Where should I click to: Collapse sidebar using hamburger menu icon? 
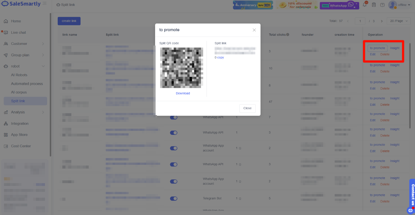pos(45,3)
